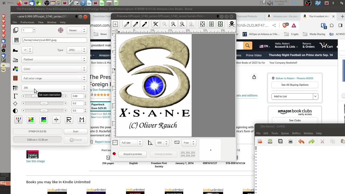Open the Full color range dropdown

coord(54,78)
